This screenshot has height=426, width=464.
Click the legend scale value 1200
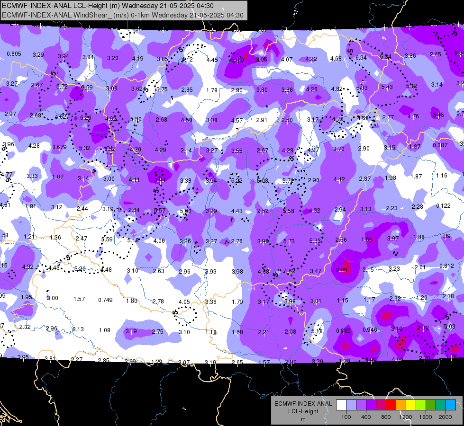(x=405, y=417)
